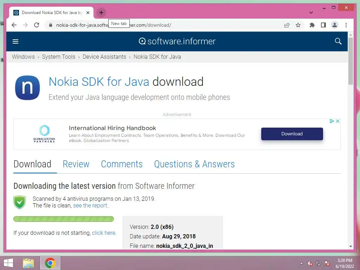Click the Chrome taskbar icon

click(x=50, y=263)
